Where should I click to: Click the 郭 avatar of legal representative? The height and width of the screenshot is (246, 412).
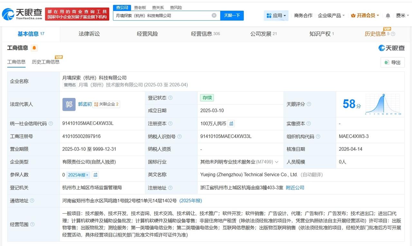point(69,104)
